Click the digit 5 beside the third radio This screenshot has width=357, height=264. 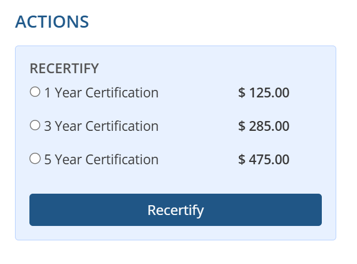pos(48,160)
